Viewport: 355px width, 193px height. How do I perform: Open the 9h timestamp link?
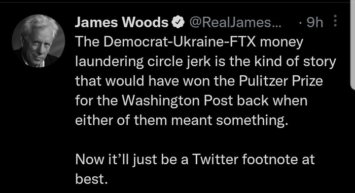pos(315,23)
